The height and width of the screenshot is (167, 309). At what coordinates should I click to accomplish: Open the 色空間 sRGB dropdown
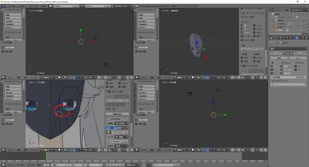121,146
